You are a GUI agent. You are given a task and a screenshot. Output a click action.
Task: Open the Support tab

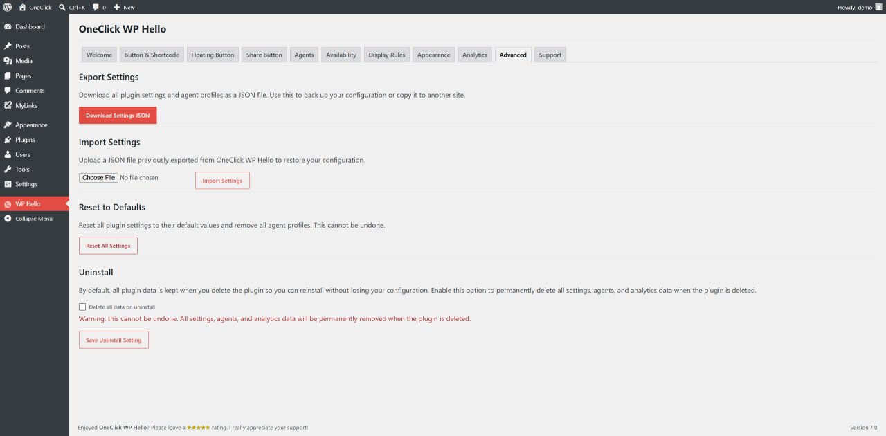[550, 55]
